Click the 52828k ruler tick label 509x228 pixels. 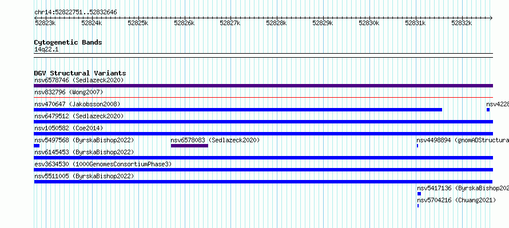point(277,23)
